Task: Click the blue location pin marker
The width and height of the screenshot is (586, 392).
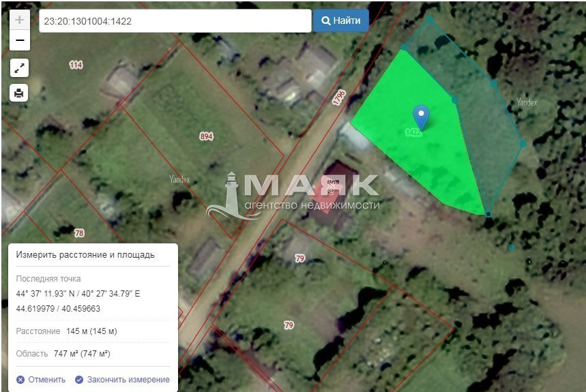Action: (x=422, y=116)
